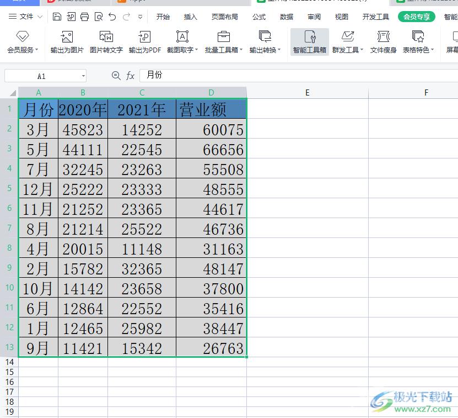Click the fx insert function icon
The image size is (458, 418).
tap(130, 76)
